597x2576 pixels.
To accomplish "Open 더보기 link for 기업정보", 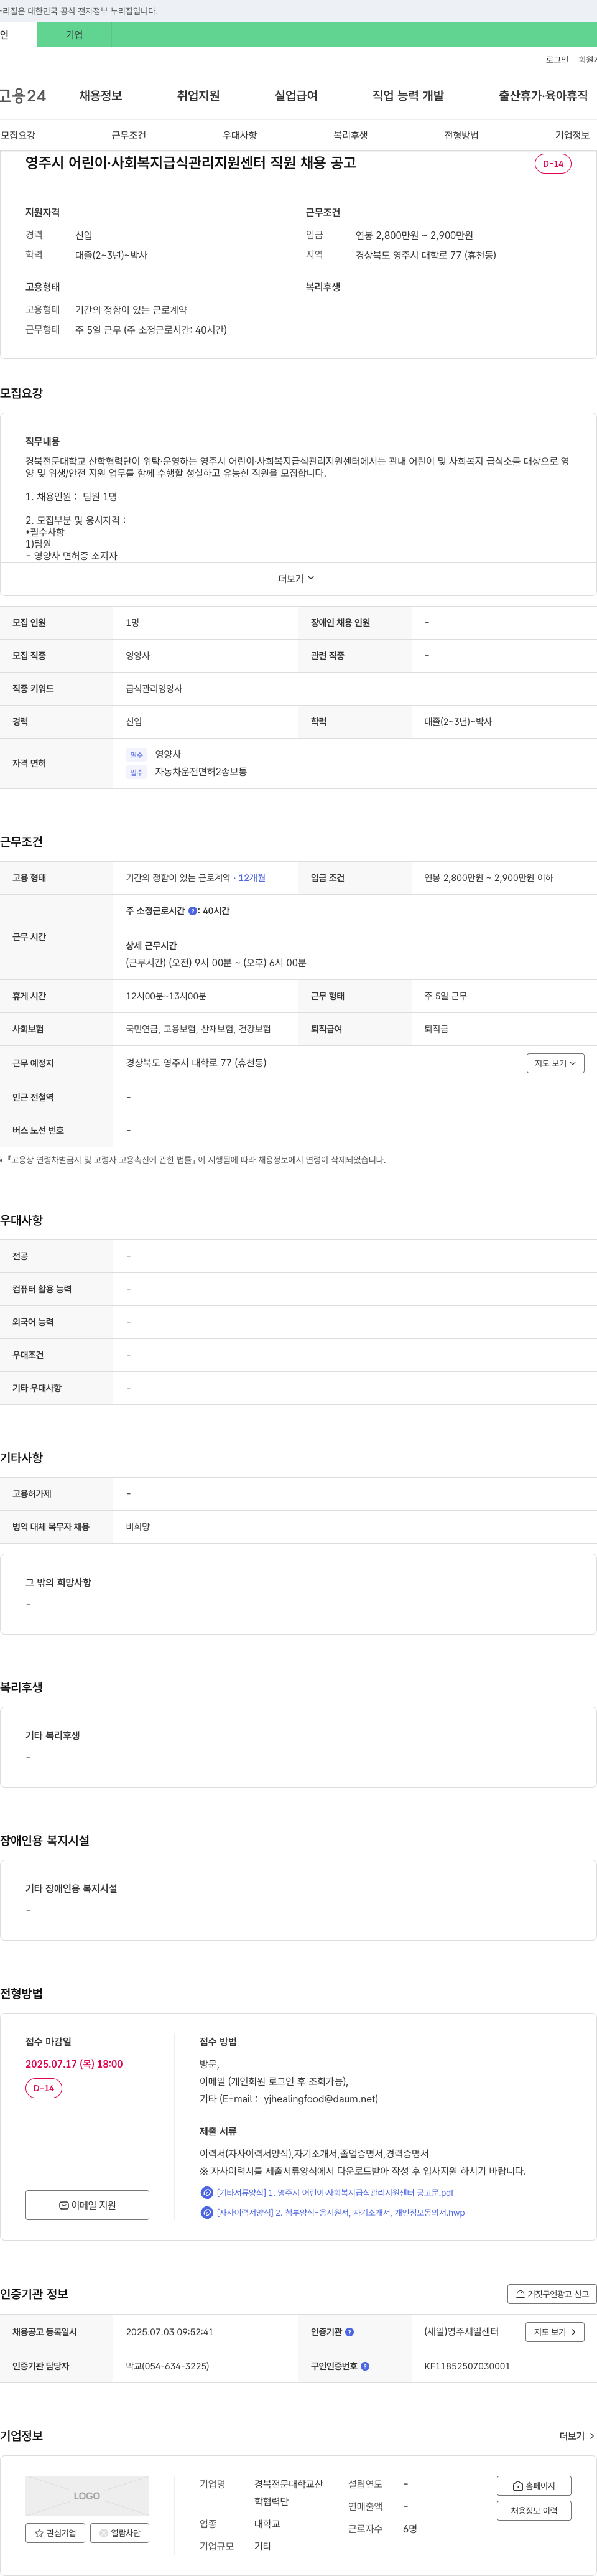I will point(577,2436).
